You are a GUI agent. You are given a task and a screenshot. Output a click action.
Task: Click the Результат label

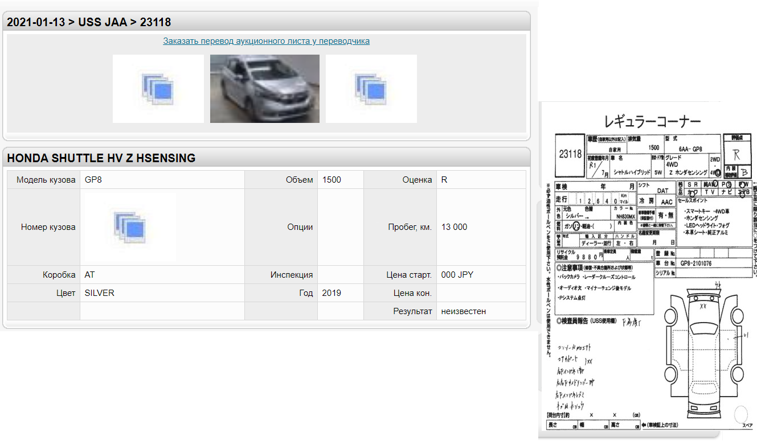413,311
